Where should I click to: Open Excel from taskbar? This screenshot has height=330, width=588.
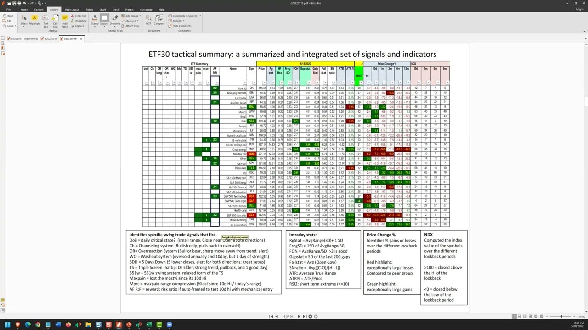(x=149, y=324)
